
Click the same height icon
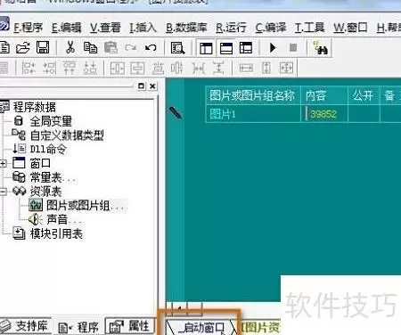[266, 69]
